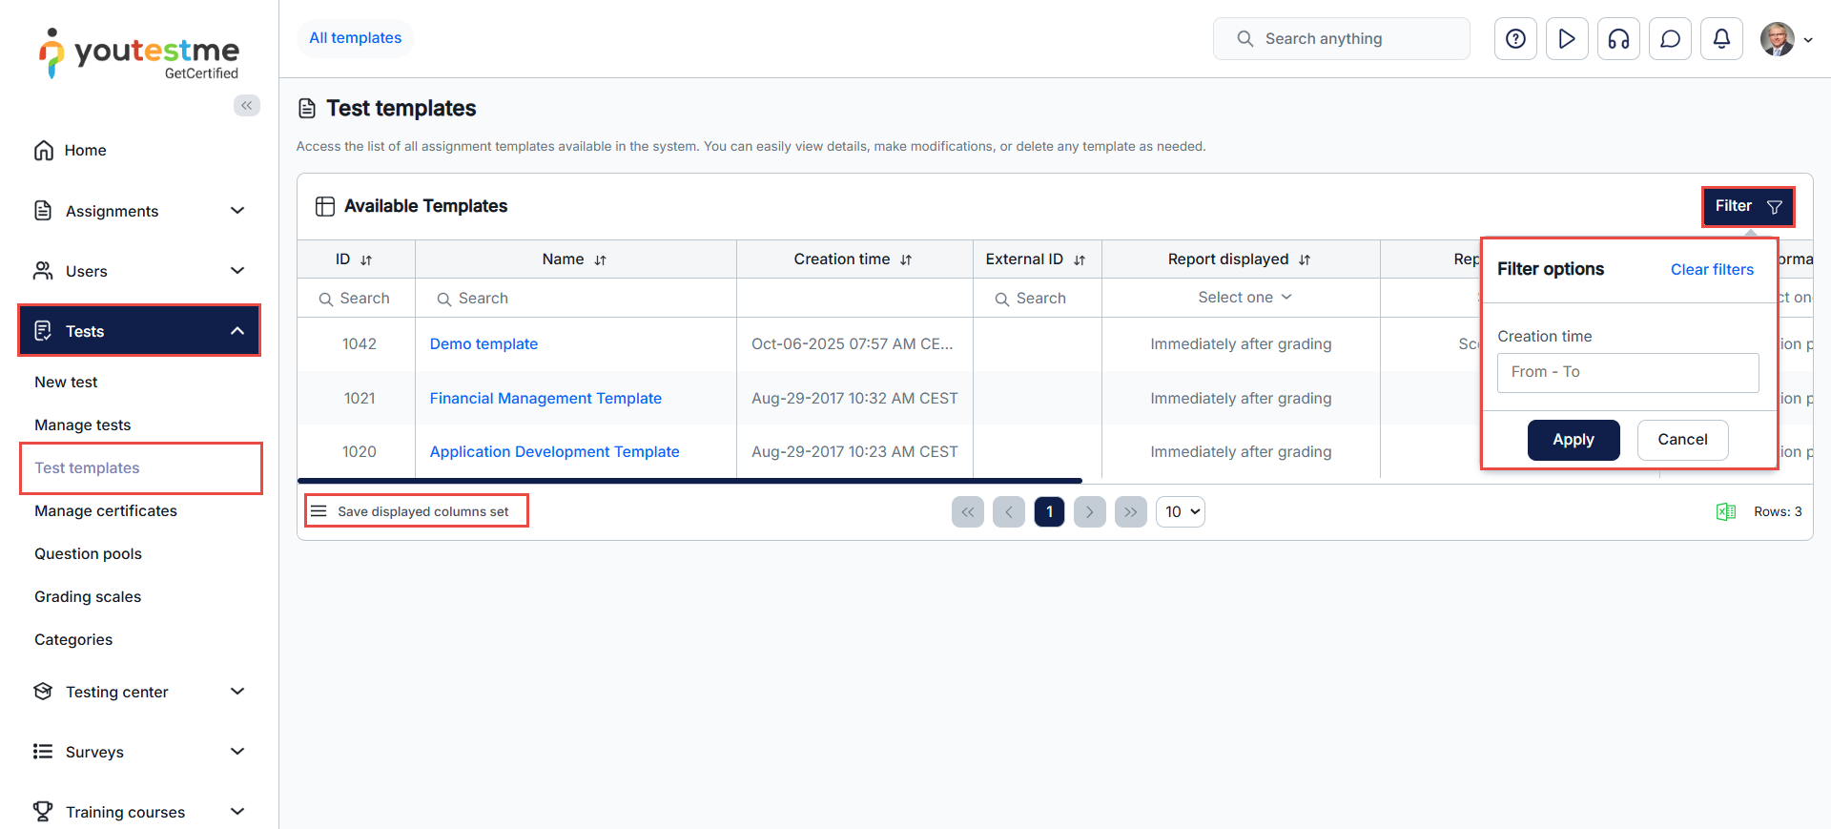The image size is (1831, 829).
Task: Sort by ID column arrows
Action: click(366, 260)
